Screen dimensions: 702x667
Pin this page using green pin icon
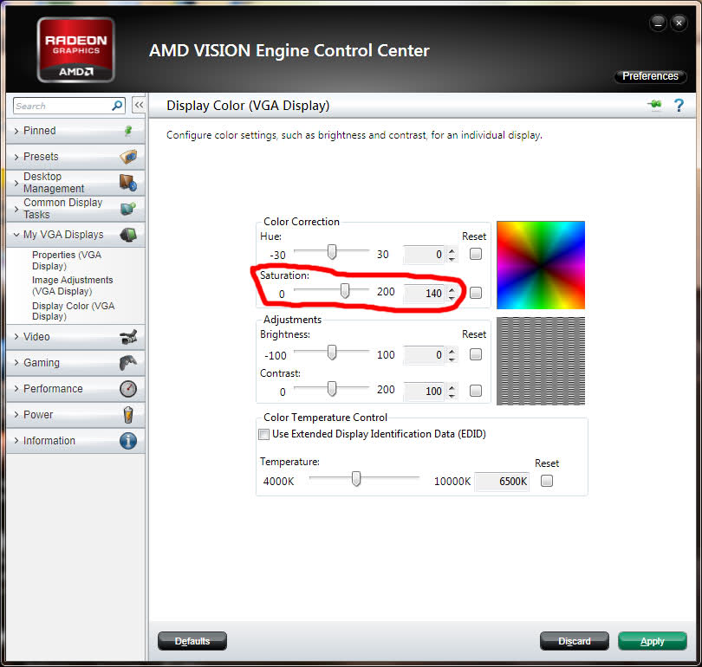click(x=654, y=105)
